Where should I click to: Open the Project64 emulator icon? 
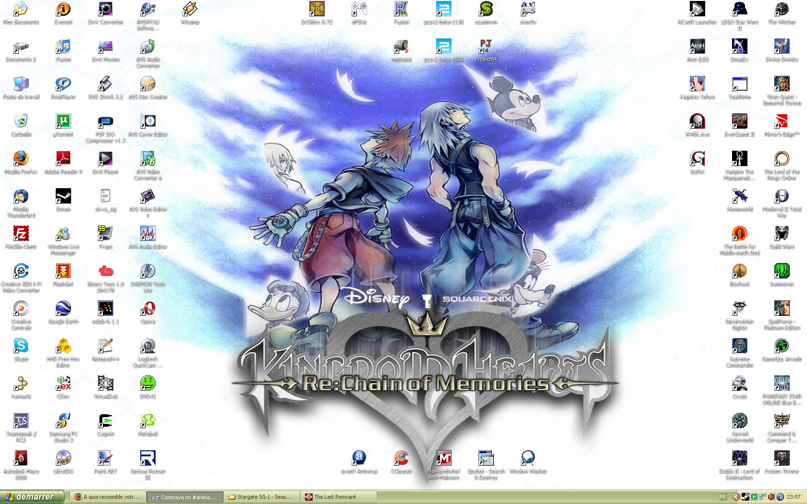[x=486, y=47]
